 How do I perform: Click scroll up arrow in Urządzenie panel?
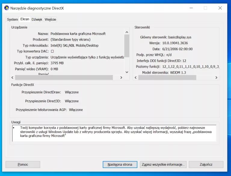point(127,32)
